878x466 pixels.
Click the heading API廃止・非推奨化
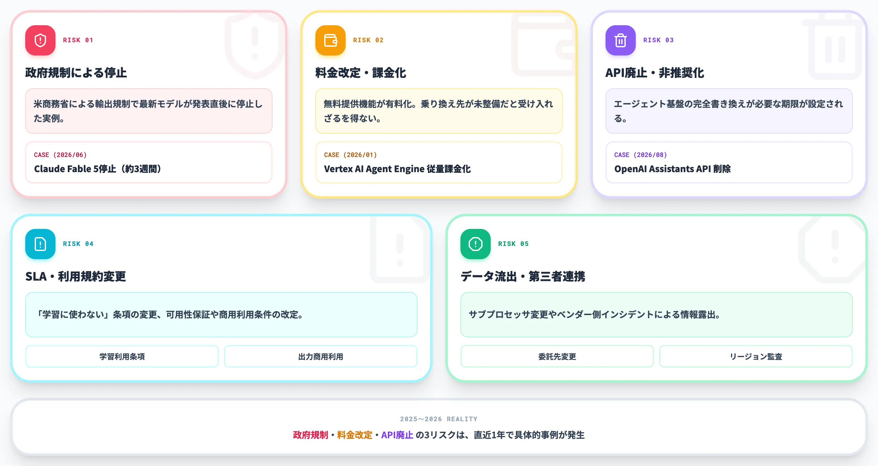pos(654,73)
